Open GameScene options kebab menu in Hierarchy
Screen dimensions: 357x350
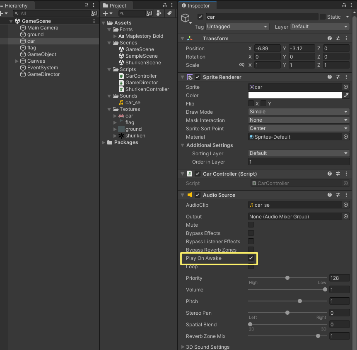click(94, 21)
